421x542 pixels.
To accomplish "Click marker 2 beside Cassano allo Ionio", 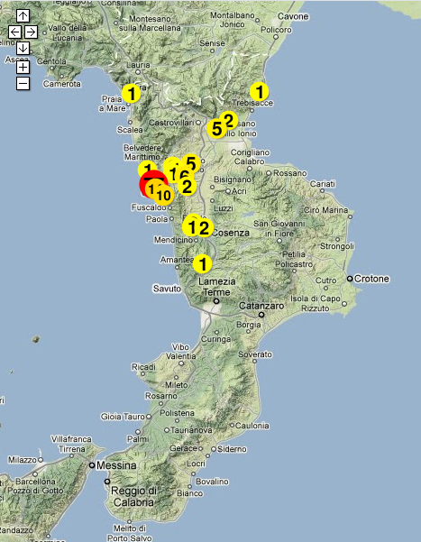I will pos(231,118).
